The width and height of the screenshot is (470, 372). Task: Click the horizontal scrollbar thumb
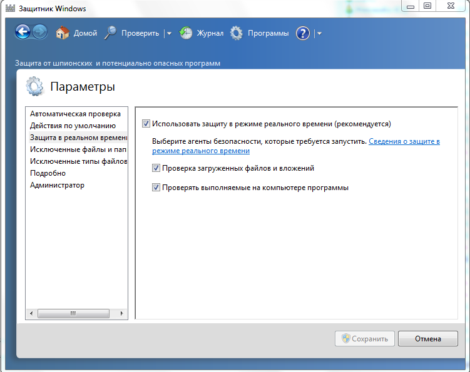[73, 314]
